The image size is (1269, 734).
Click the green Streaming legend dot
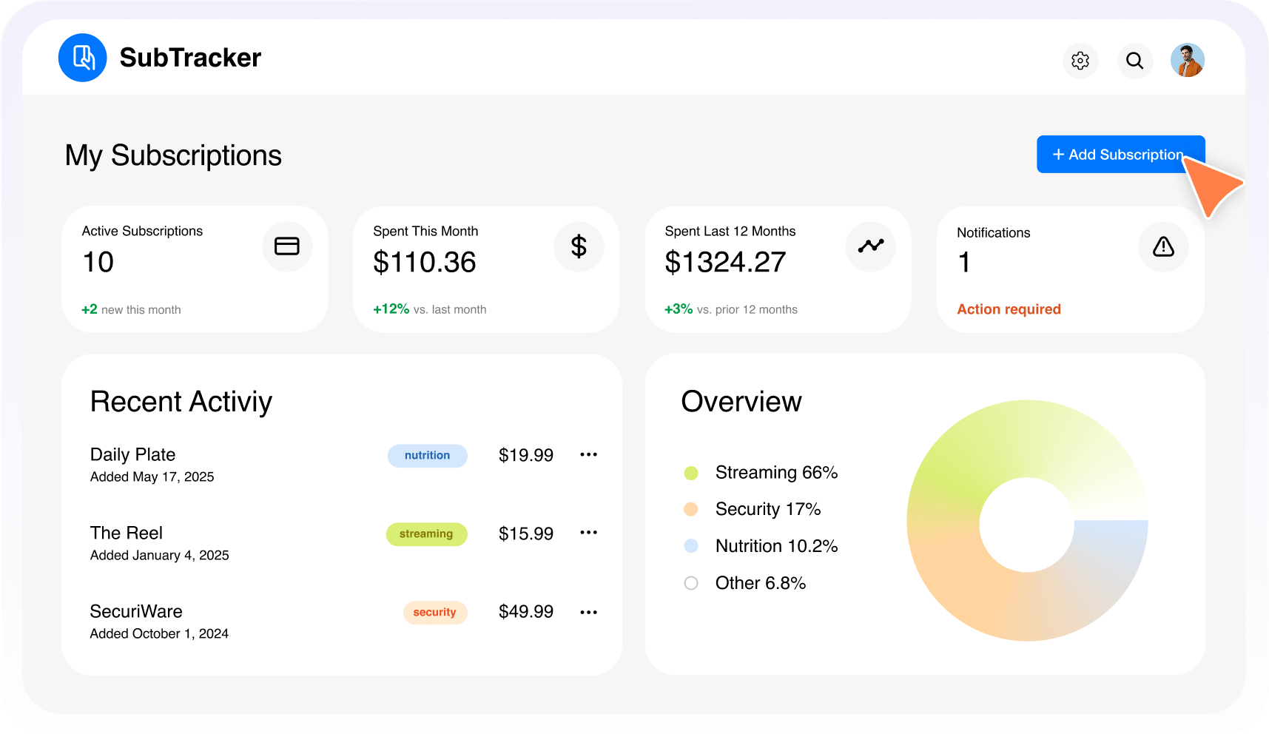tap(691, 473)
